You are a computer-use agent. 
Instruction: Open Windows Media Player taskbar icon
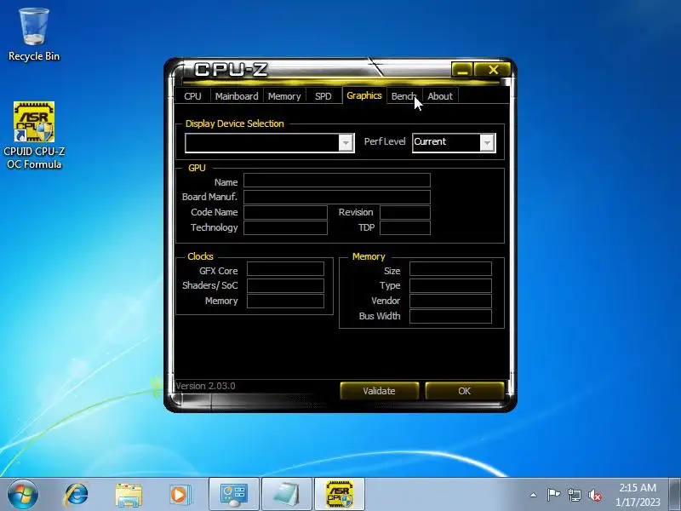click(x=180, y=495)
